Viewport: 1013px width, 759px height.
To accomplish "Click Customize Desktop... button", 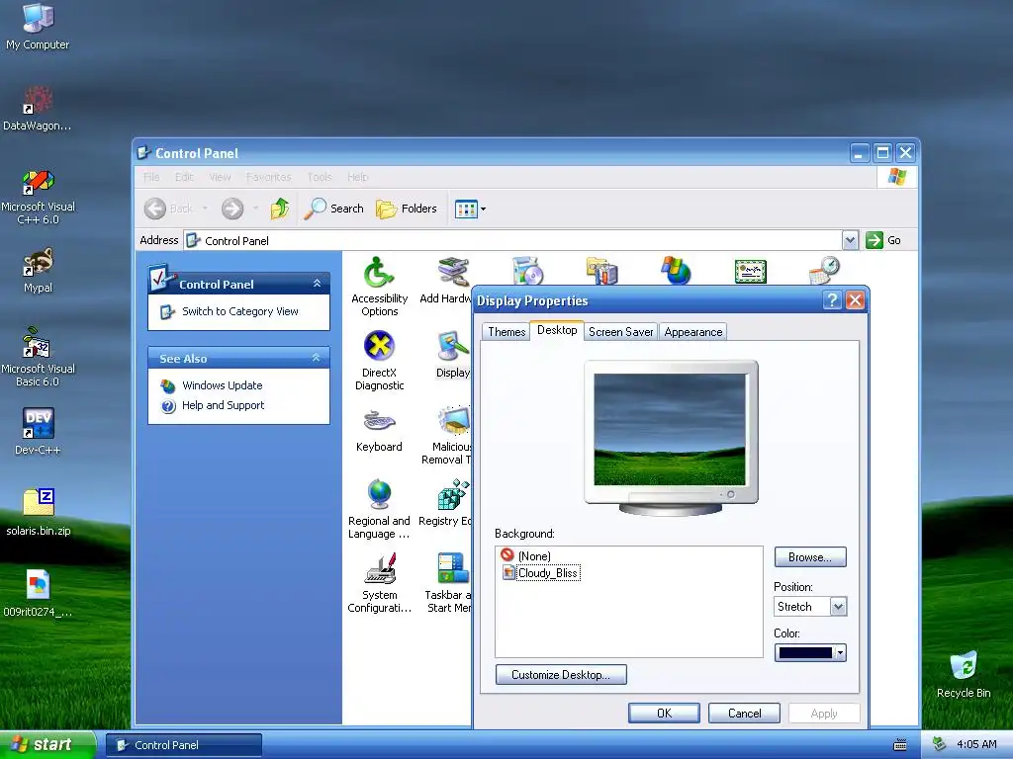I will pyautogui.click(x=561, y=674).
